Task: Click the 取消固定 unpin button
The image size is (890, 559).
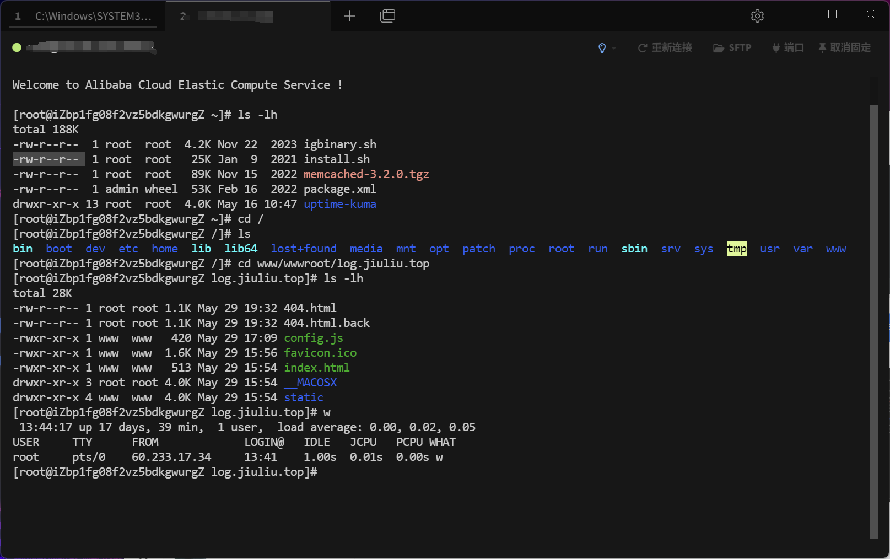Action: [844, 48]
